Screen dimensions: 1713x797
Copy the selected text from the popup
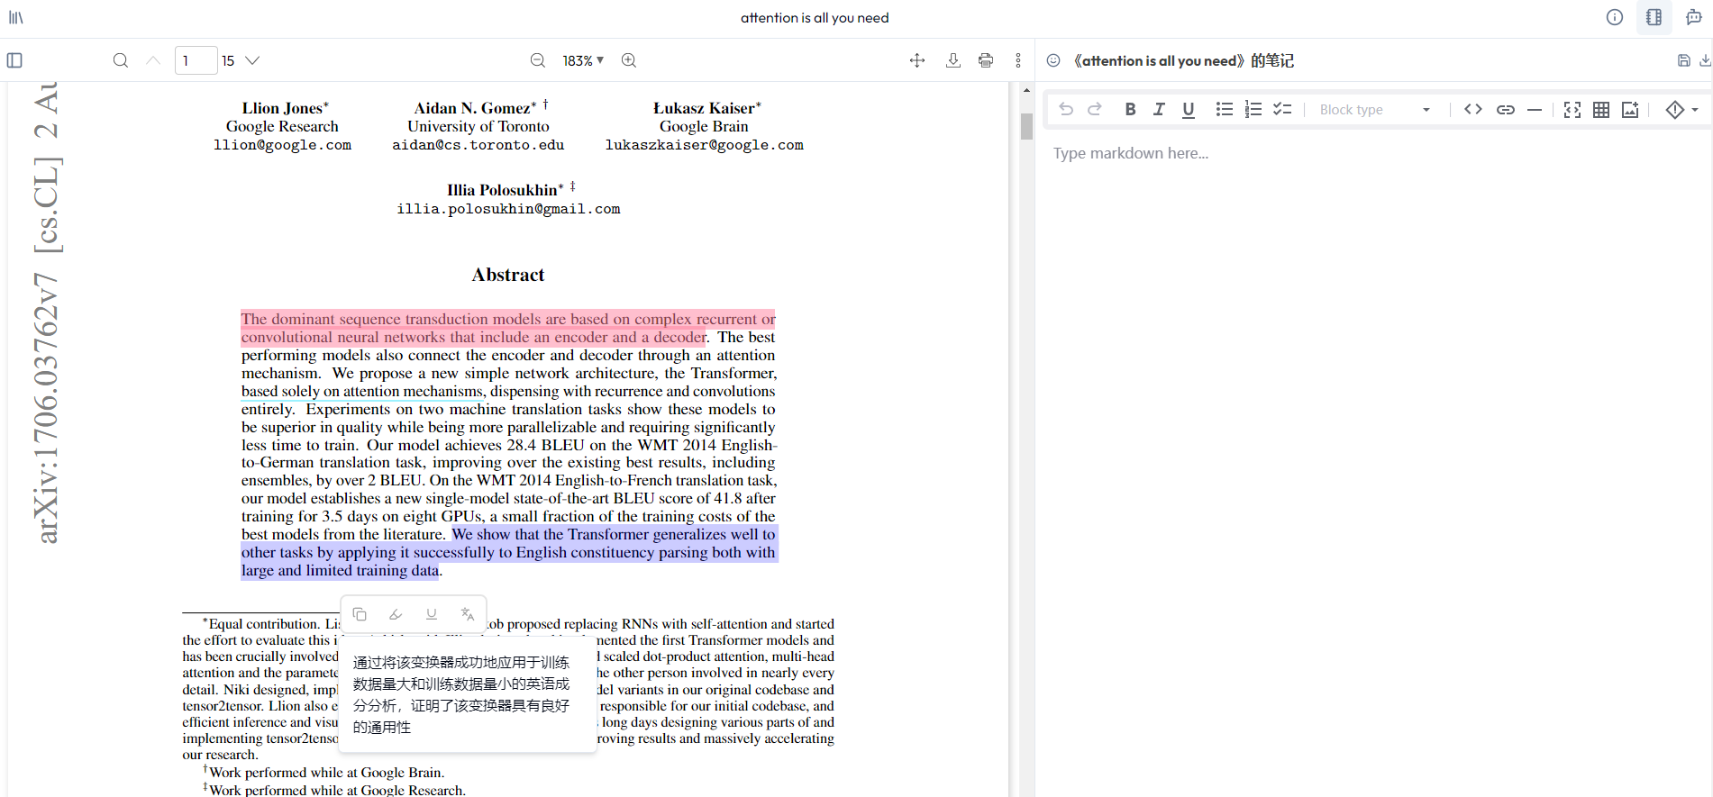(360, 614)
